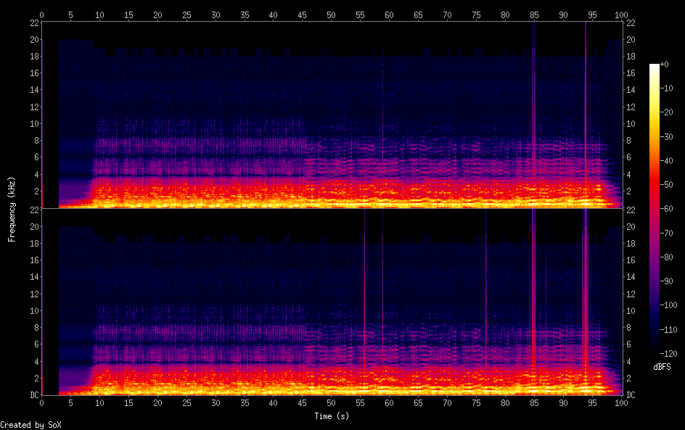This screenshot has width=685, height=430.
Task: Click the "Created by SoX" caption
Action: pos(30,425)
